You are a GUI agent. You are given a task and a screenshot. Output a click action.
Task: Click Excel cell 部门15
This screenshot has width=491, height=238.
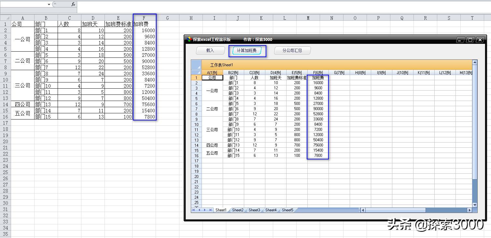click(x=46, y=117)
